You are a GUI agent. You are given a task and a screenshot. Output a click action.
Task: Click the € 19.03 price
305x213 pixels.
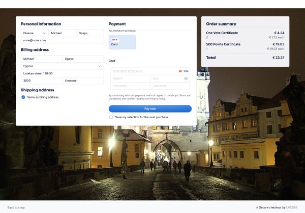pos(279,44)
